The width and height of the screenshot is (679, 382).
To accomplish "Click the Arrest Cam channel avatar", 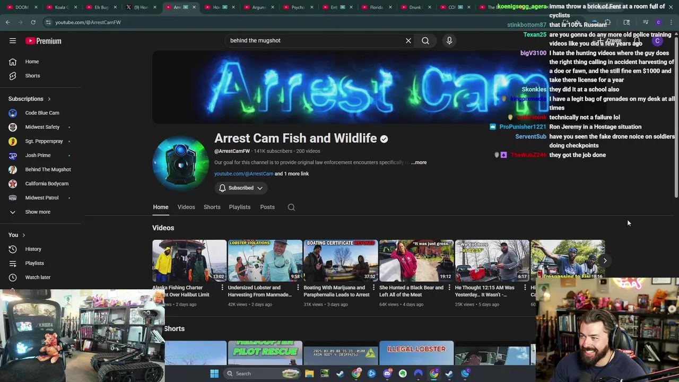I will point(180,163).
